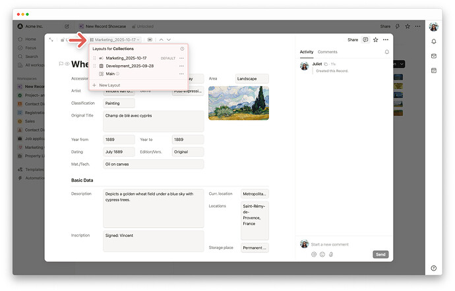Open the Marketing_2025-10-17 layout dropdown in header

[115, 40]
